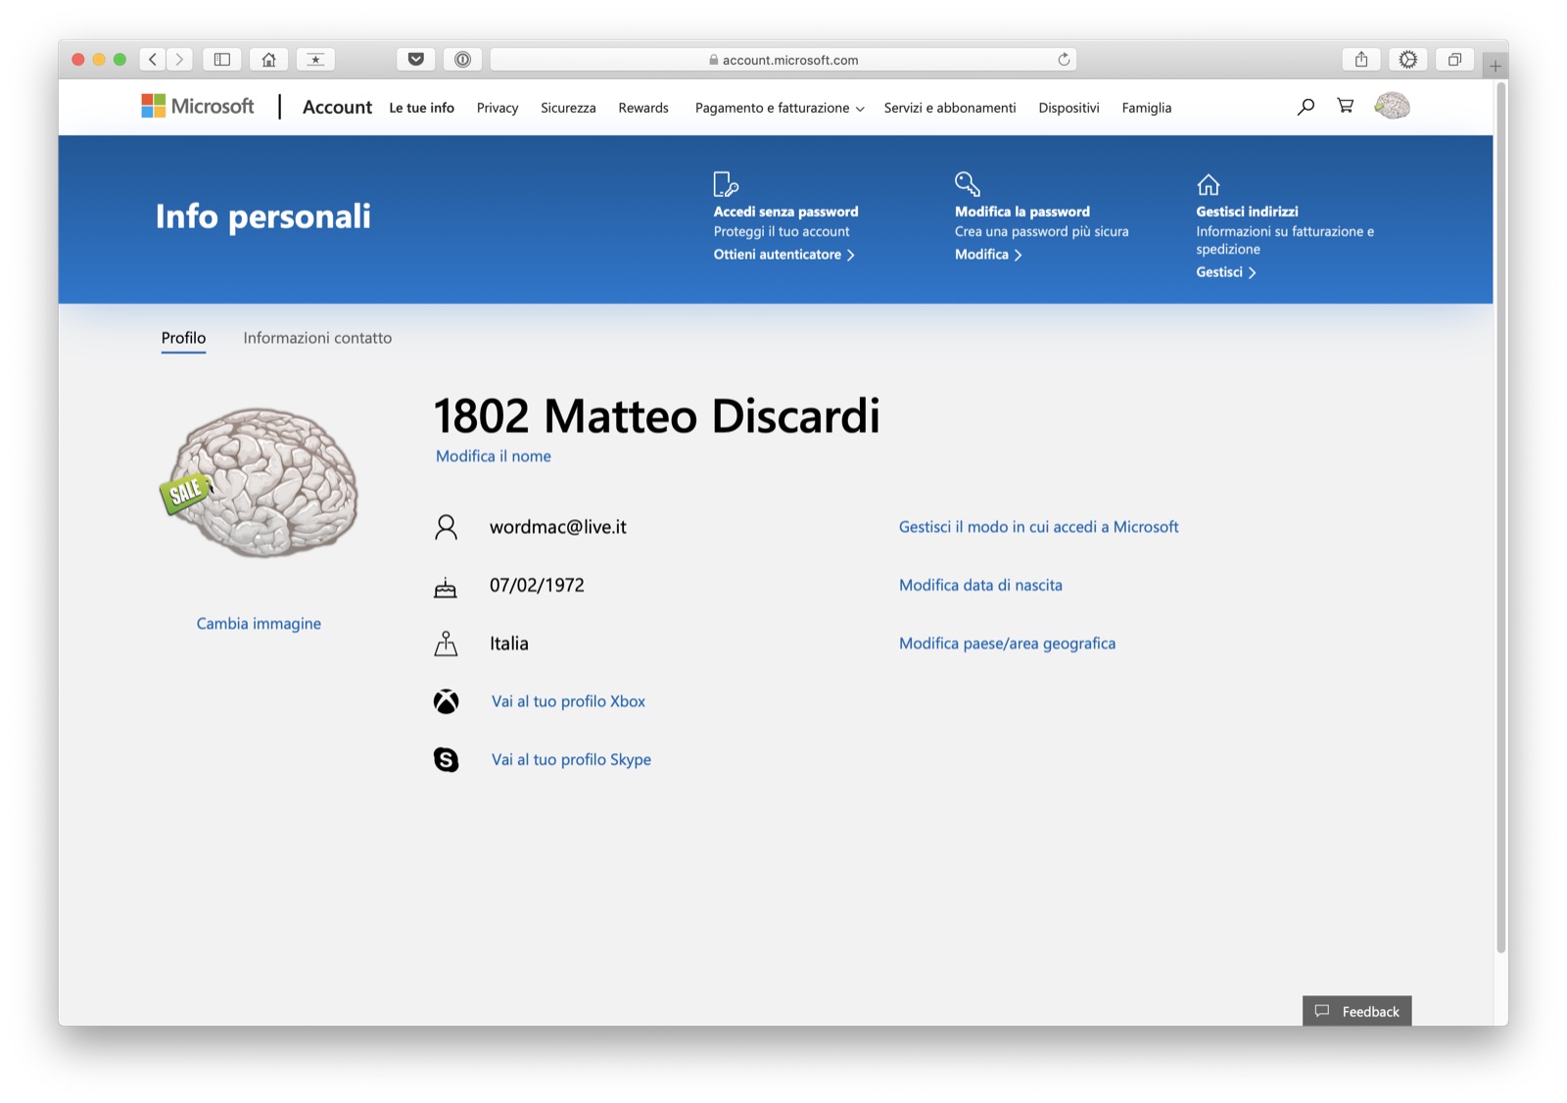Open Vai al tuo profilo Skype
Image resolution: width=1567 pixels, height=1103 pixels.
click(571, 760)
